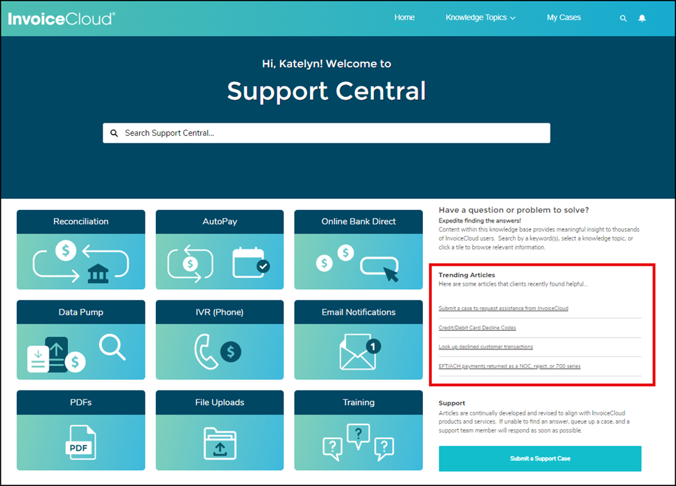Open the header search magnifier icon
This screenshot has width=676, height=486.
tap(623, 19)
